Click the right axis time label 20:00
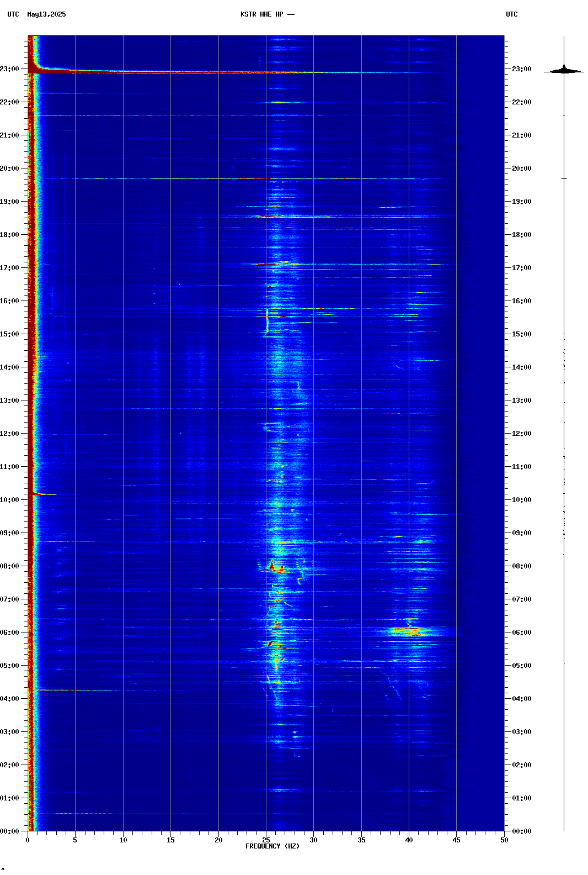Image resolution: width=588 pixels, height=875 pixels. coord(522,168)
